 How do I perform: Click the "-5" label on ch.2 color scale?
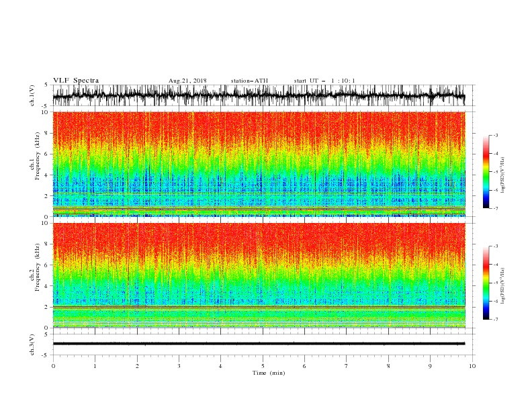(x=496, y=283)
